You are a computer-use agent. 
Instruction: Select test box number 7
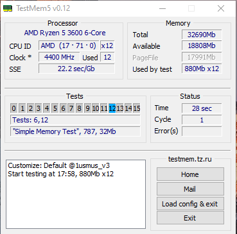(x=71, y=108)
